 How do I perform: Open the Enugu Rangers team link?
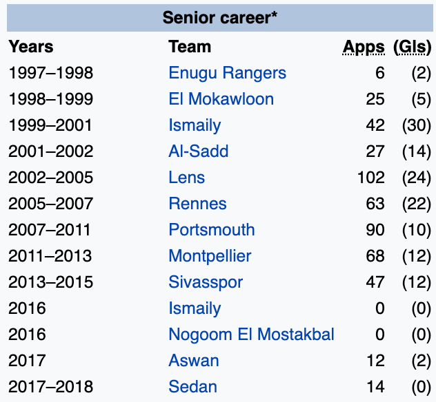pos(227,73)
